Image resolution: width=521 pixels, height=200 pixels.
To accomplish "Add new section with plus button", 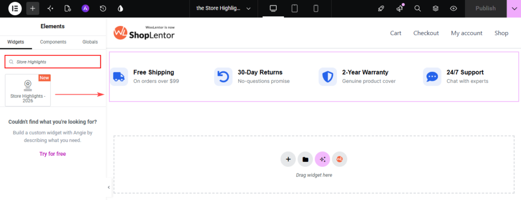I will [x=288, y=159].
